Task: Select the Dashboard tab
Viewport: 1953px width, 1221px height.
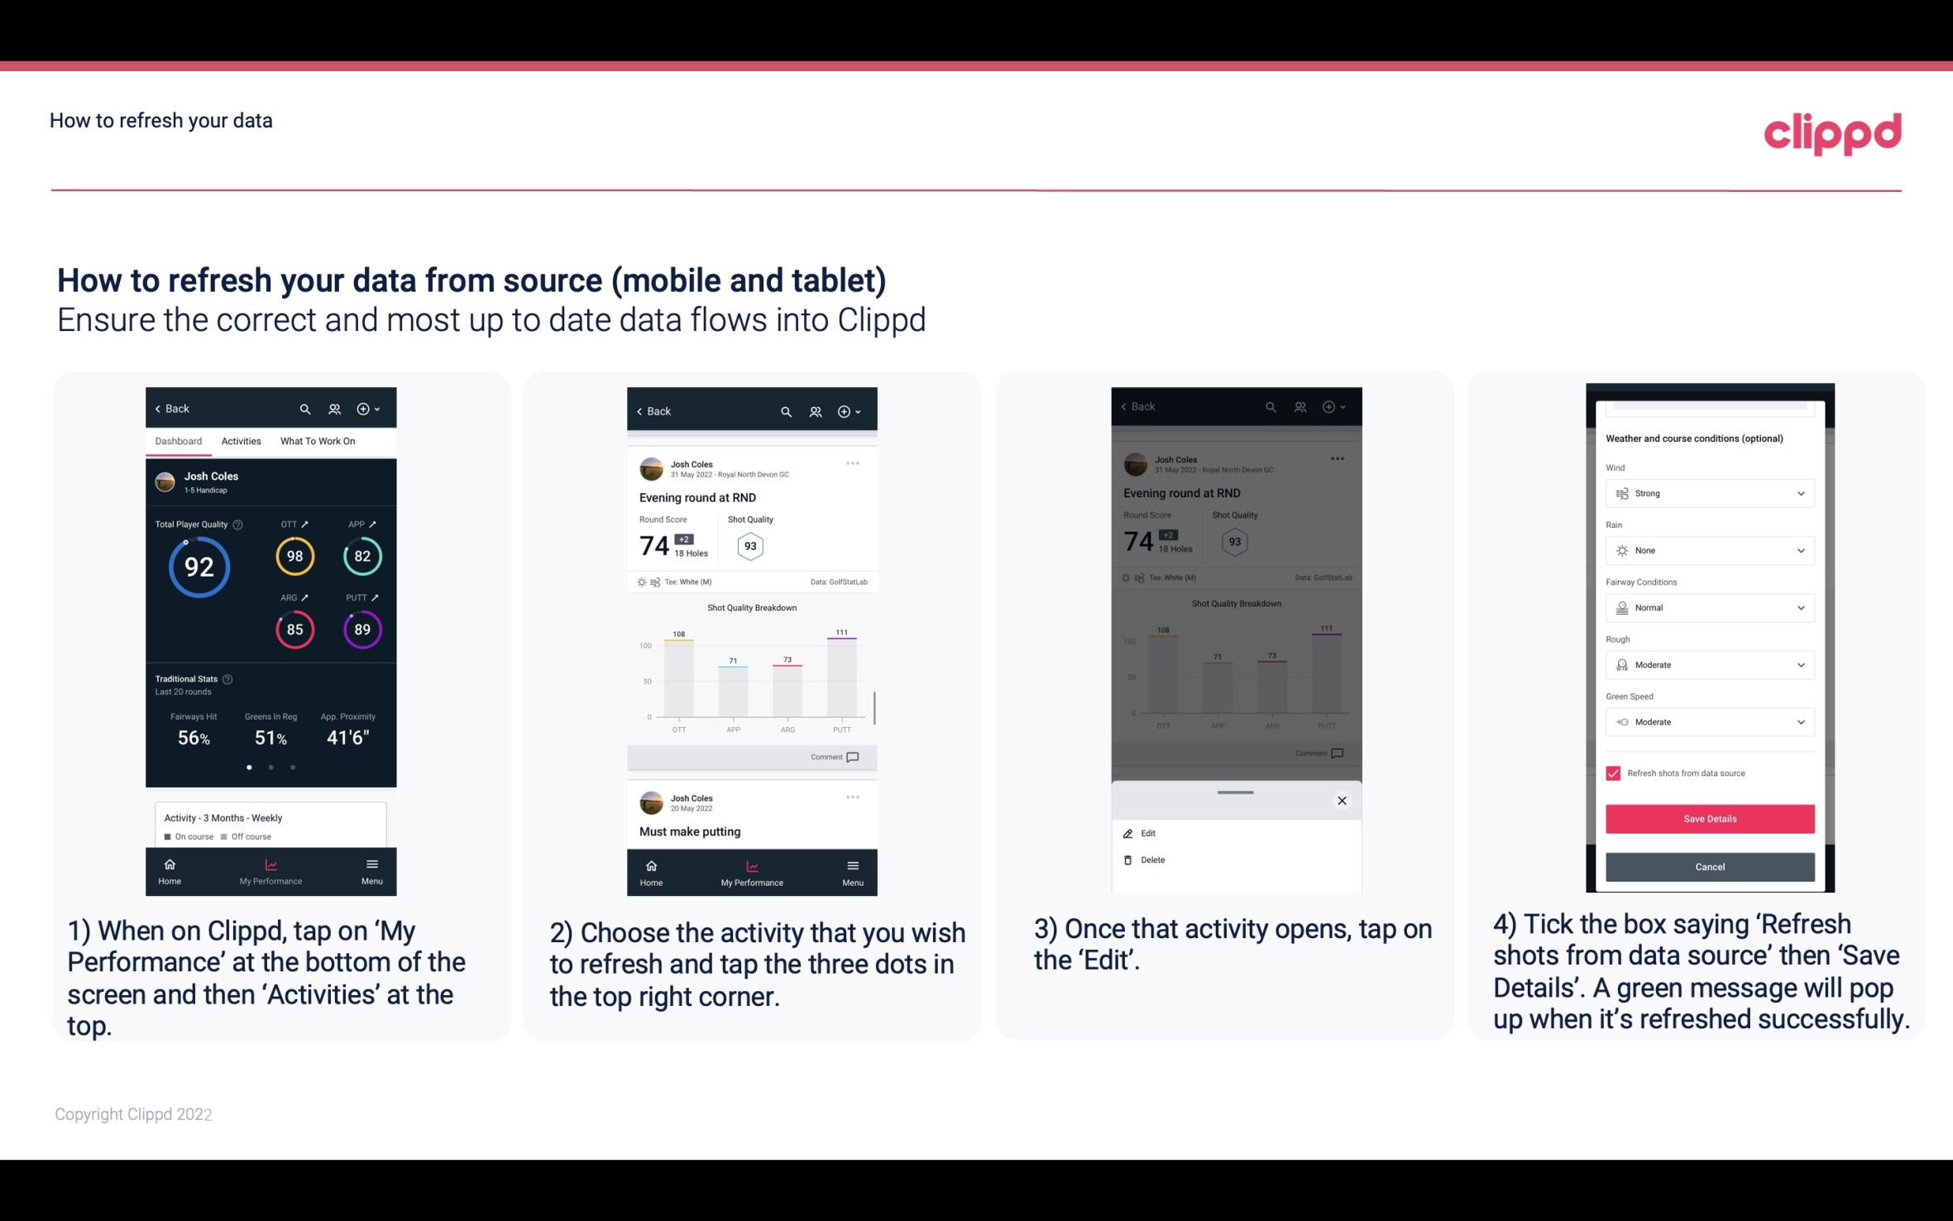Action: point(179,440)
